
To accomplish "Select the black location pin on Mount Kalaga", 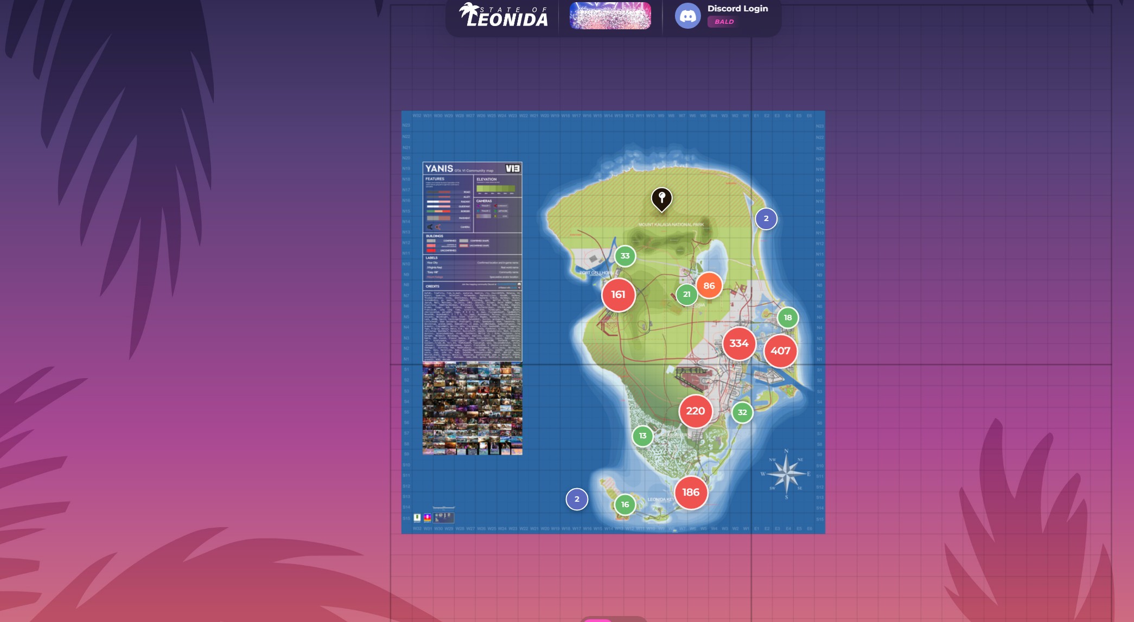I will 661,199.
